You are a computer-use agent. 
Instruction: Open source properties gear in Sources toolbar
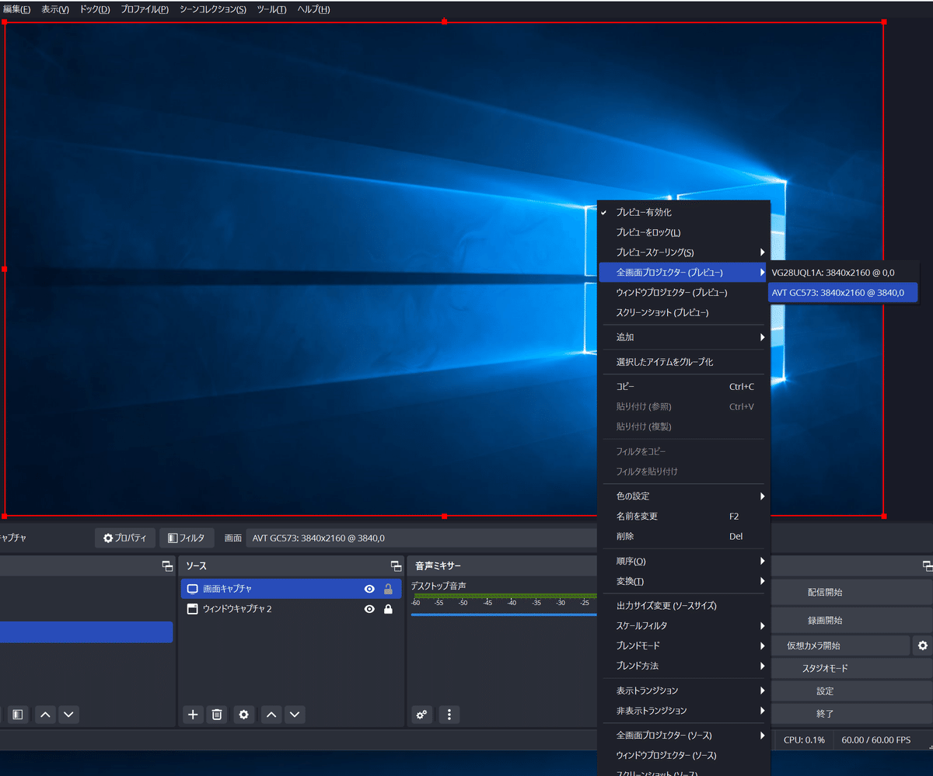[x=244, y=715]
